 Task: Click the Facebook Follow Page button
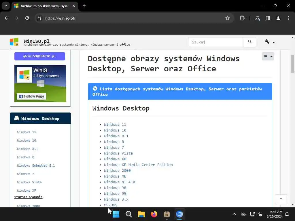pyautogui.click(x=32, y=96)
